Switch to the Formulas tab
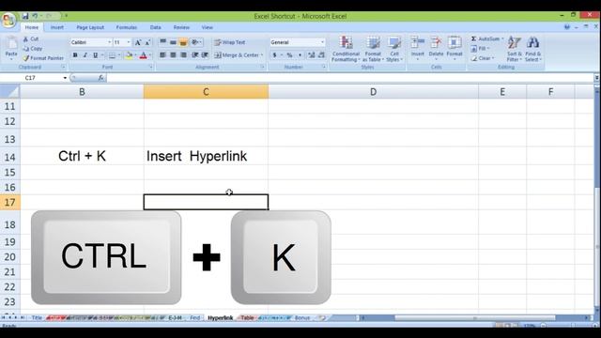The image size is (601, 338). [x=127, y=27]
